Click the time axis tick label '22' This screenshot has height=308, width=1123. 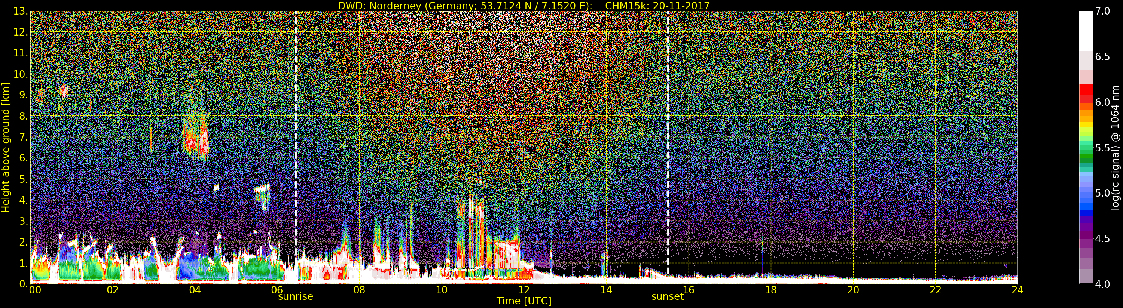click(936, 290)
